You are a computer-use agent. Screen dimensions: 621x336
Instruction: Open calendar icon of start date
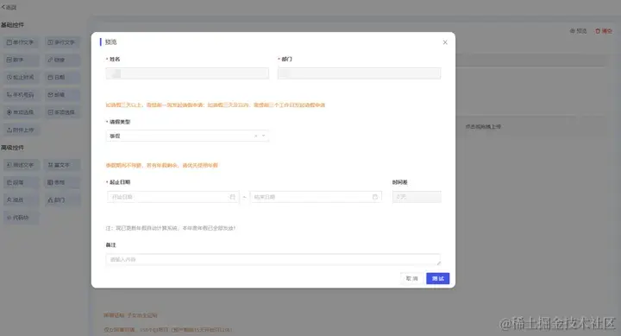233,197
